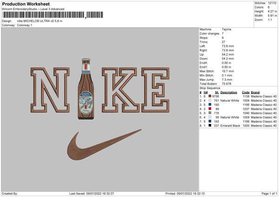Viewport: 279px width, 197px height.
Task: Click the EndX value 0.00 in
Action: tap(226, 63)
